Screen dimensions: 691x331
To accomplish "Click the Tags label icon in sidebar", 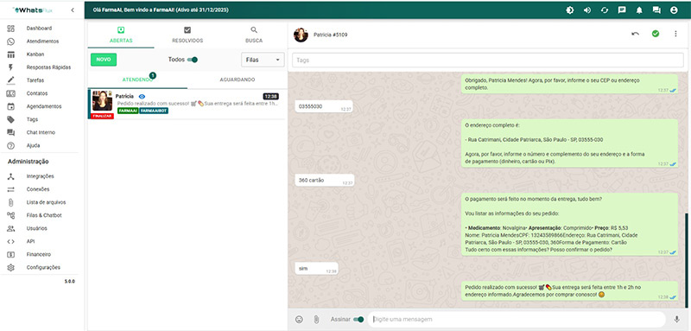I will (x=11, y=119).
